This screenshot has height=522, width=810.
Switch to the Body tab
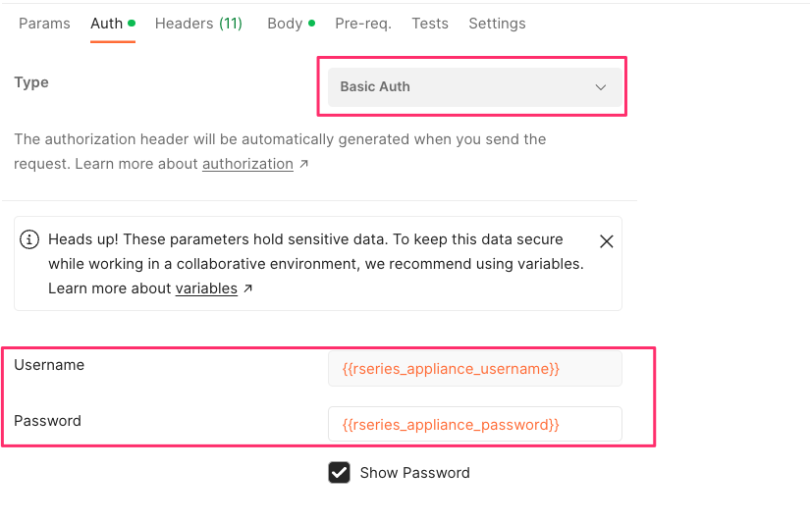(x=285, y=24)
